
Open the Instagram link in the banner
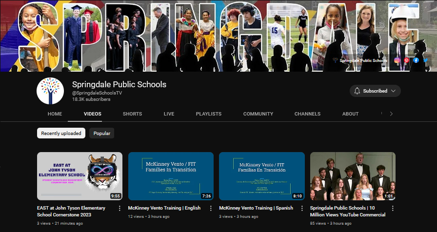click(x=397, y=60)
